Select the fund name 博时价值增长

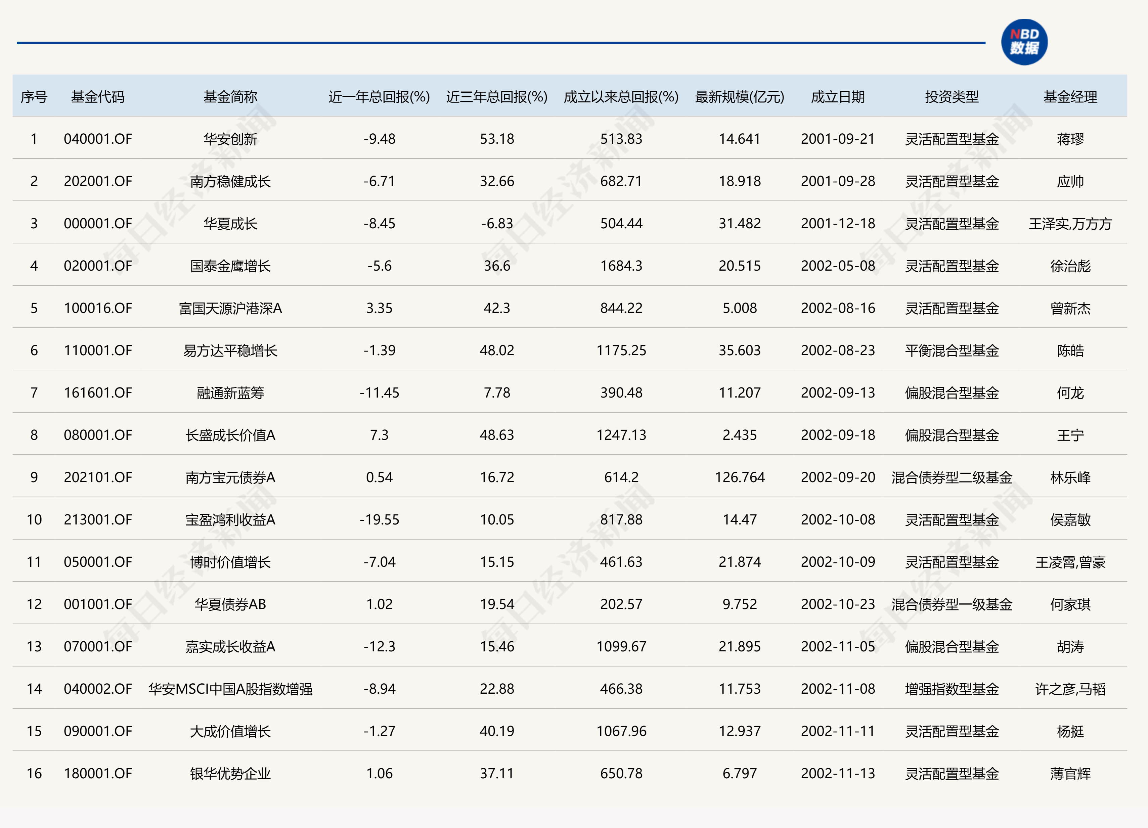(x=230, y=562)
